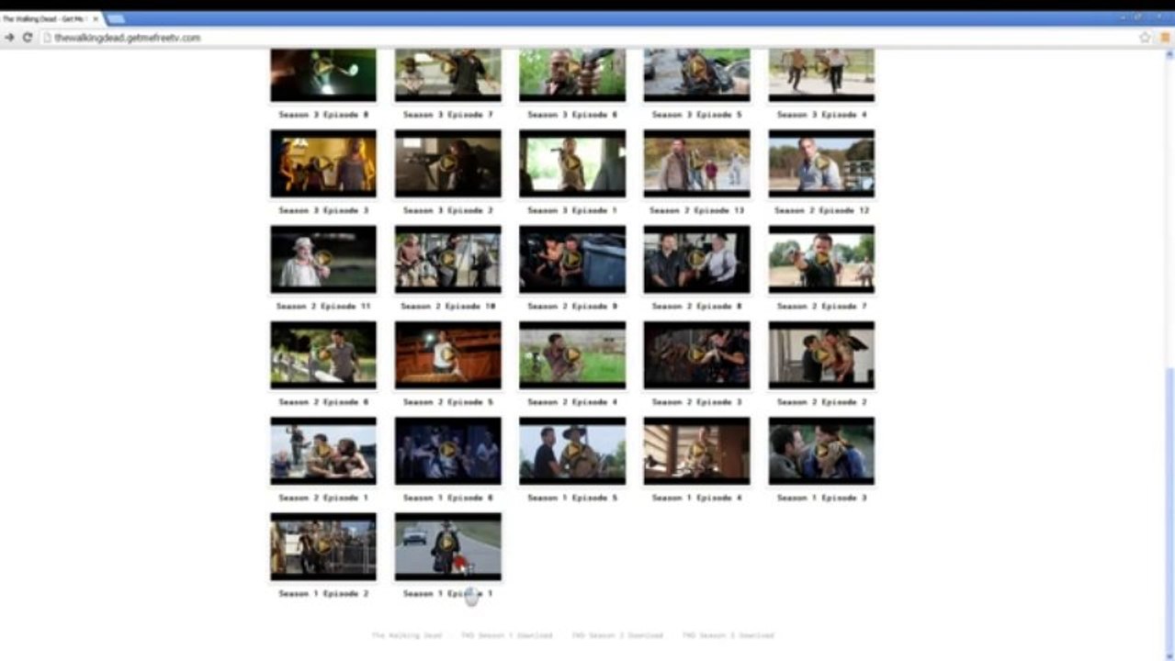
Task: Open the Season 2 Episode 9 thumbnail
Action: [572, 259]
